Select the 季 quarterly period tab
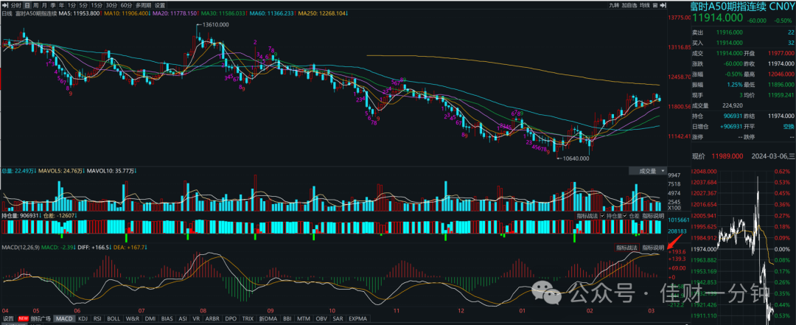The height and width of the screenshot is (325, 796). click(x=53, y=5)
